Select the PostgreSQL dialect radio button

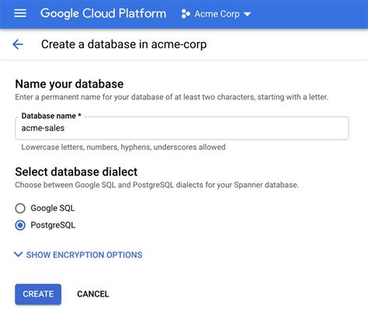[x=20, y=225]
